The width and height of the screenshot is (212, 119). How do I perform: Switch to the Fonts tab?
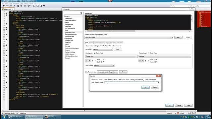click(x=86, y=43)
